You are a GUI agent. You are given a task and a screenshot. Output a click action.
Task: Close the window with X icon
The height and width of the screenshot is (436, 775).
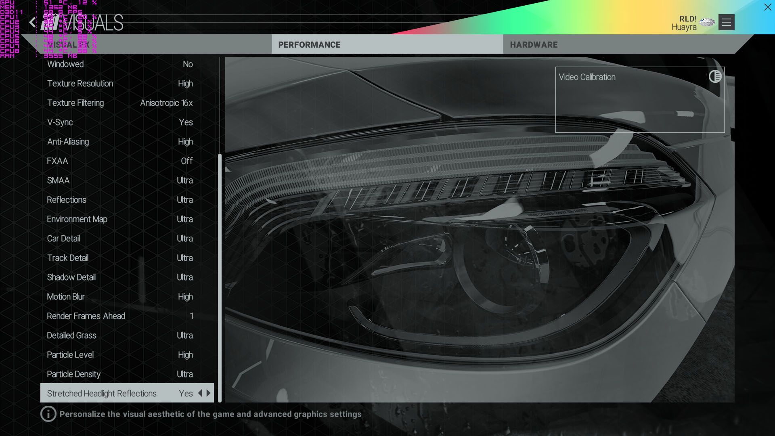point(767,7)
